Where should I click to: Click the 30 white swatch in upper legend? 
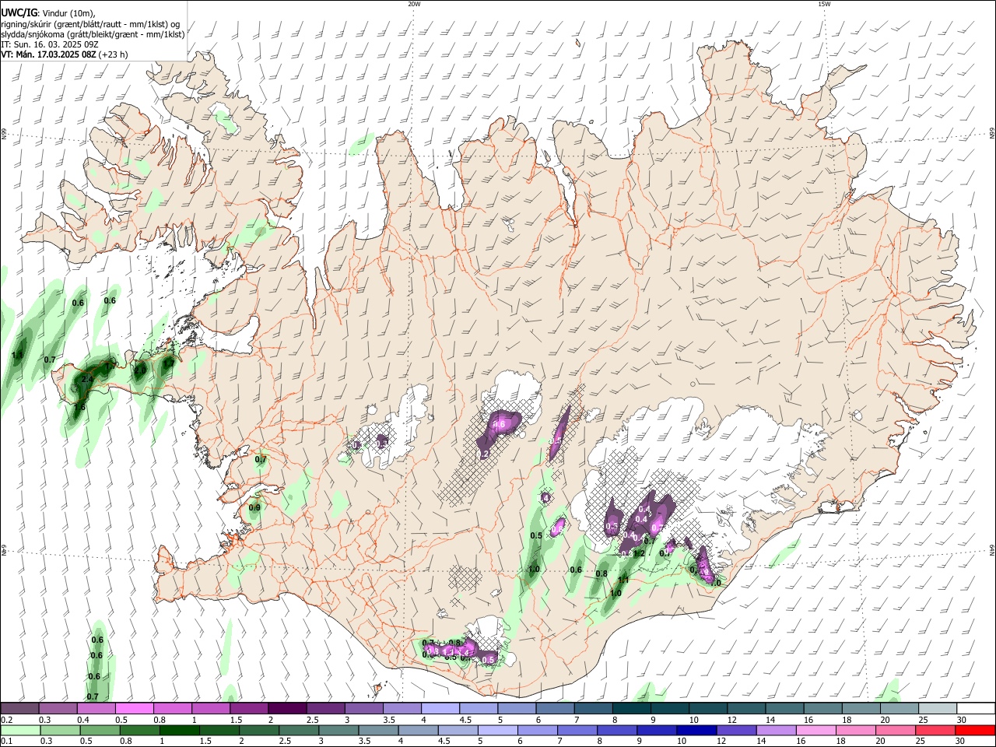point(975,709)
